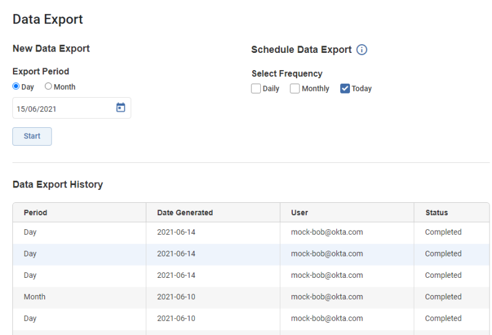Click the Schedule Data Export info icon
This screenshot has width=492, height=335.
click(x=362, y=50)
